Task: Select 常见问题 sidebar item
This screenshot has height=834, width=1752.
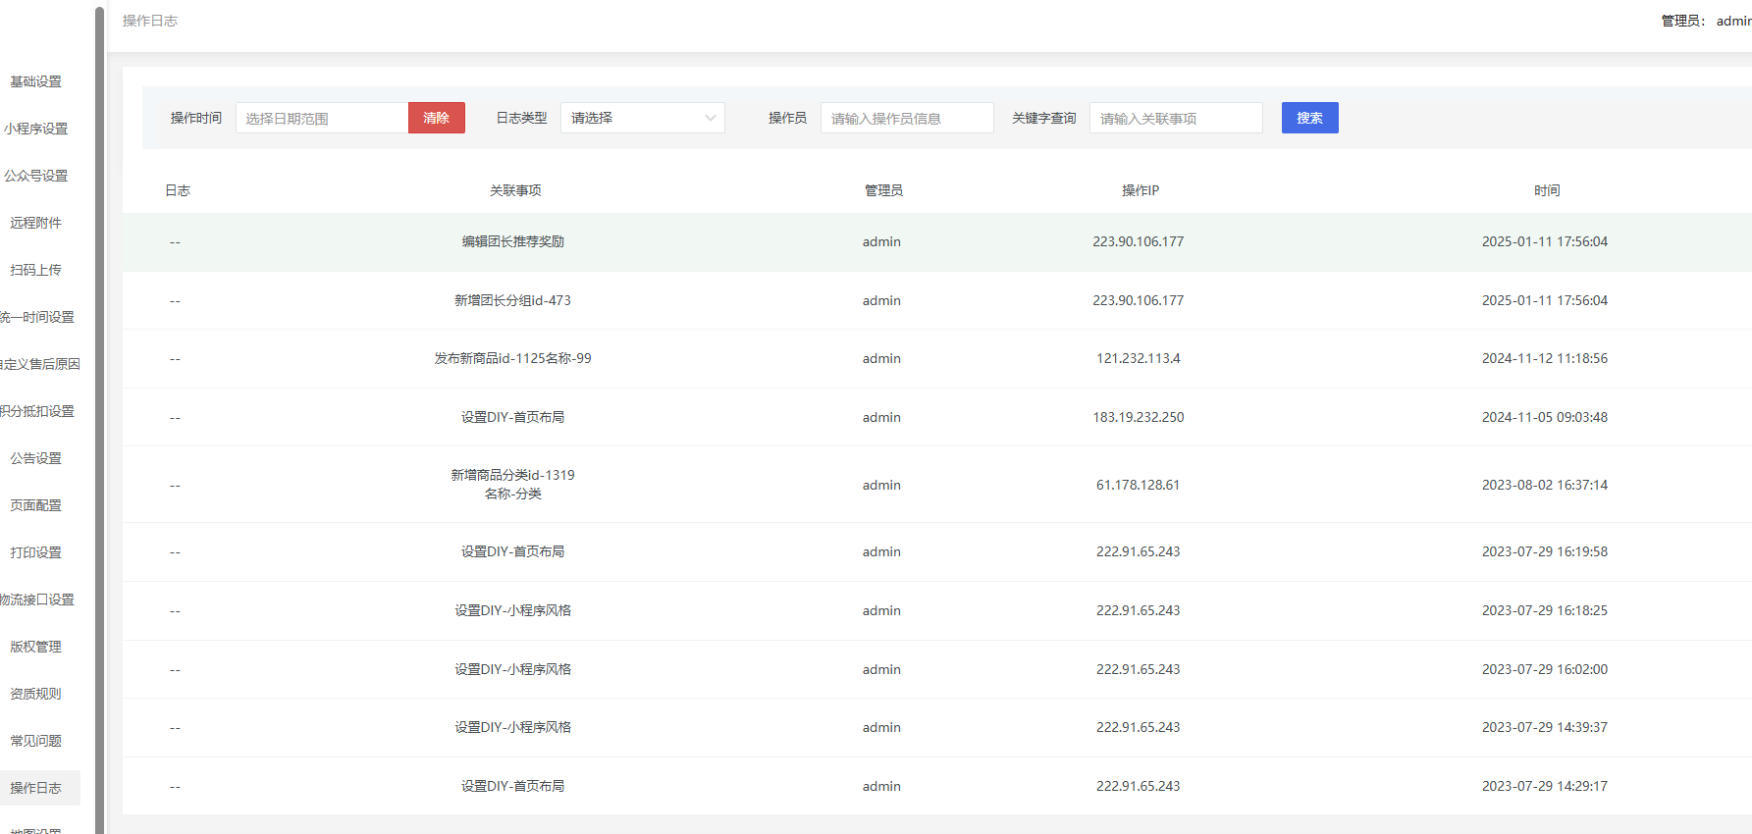Action: click(36, 741)
